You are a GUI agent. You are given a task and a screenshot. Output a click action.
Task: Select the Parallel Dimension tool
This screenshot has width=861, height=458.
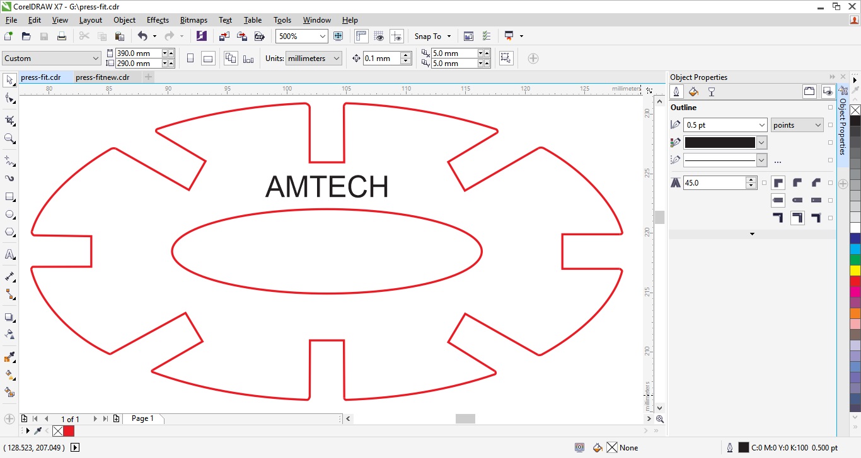click(10, 277)
